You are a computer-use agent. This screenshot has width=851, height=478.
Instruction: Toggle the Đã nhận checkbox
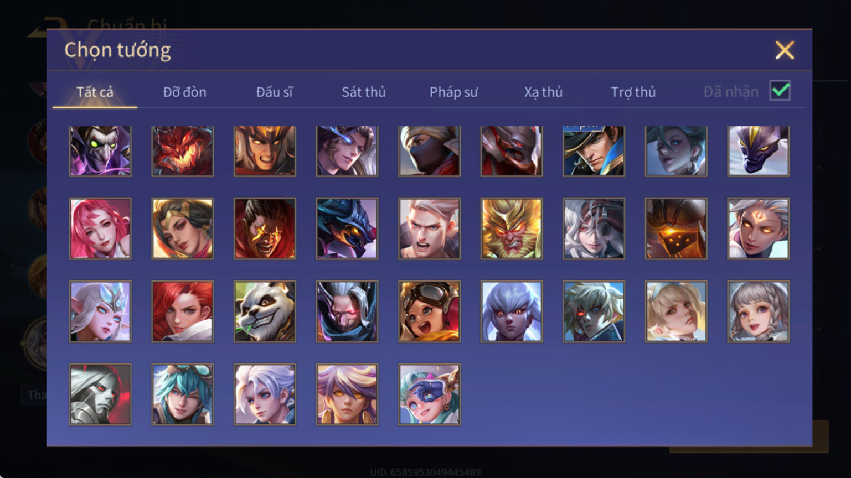click(780, 91)
